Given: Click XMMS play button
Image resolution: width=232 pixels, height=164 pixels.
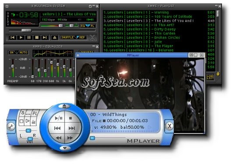Looking at the screenshot, I should [21, 38].
